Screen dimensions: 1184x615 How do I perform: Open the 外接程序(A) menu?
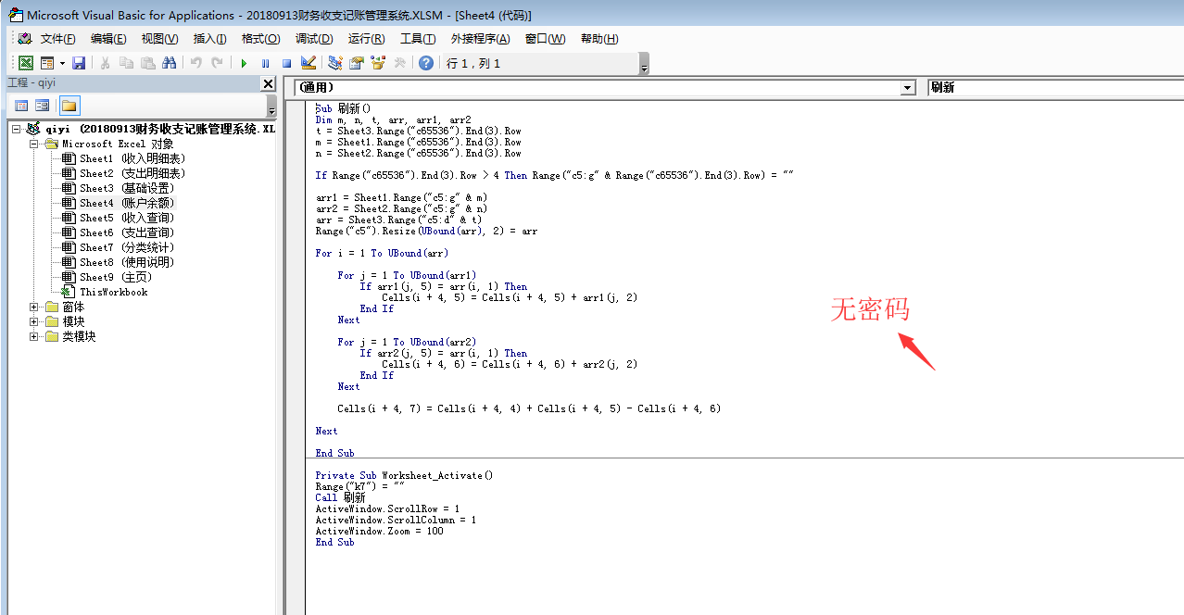[480, 39]
